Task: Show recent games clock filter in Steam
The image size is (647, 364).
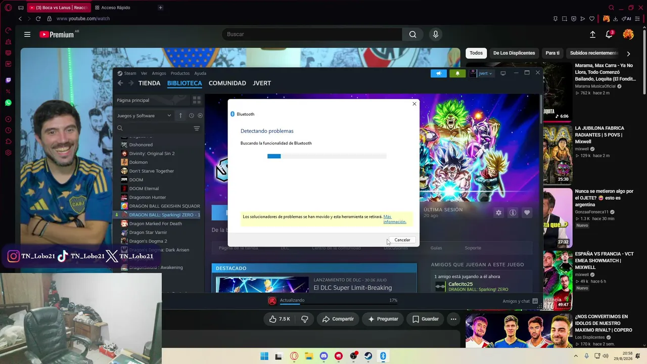Action: pyautogui.click(x=192, y=116)
